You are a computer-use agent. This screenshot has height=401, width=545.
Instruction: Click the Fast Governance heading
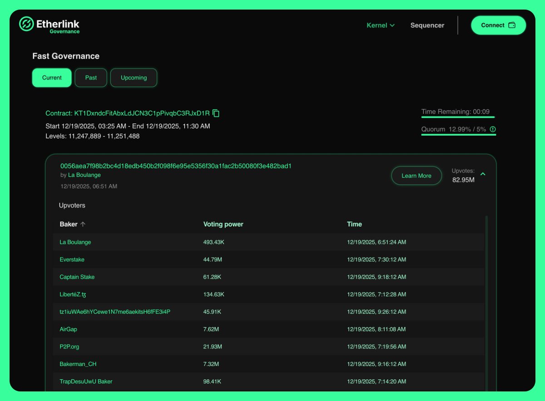coord(66,56)
